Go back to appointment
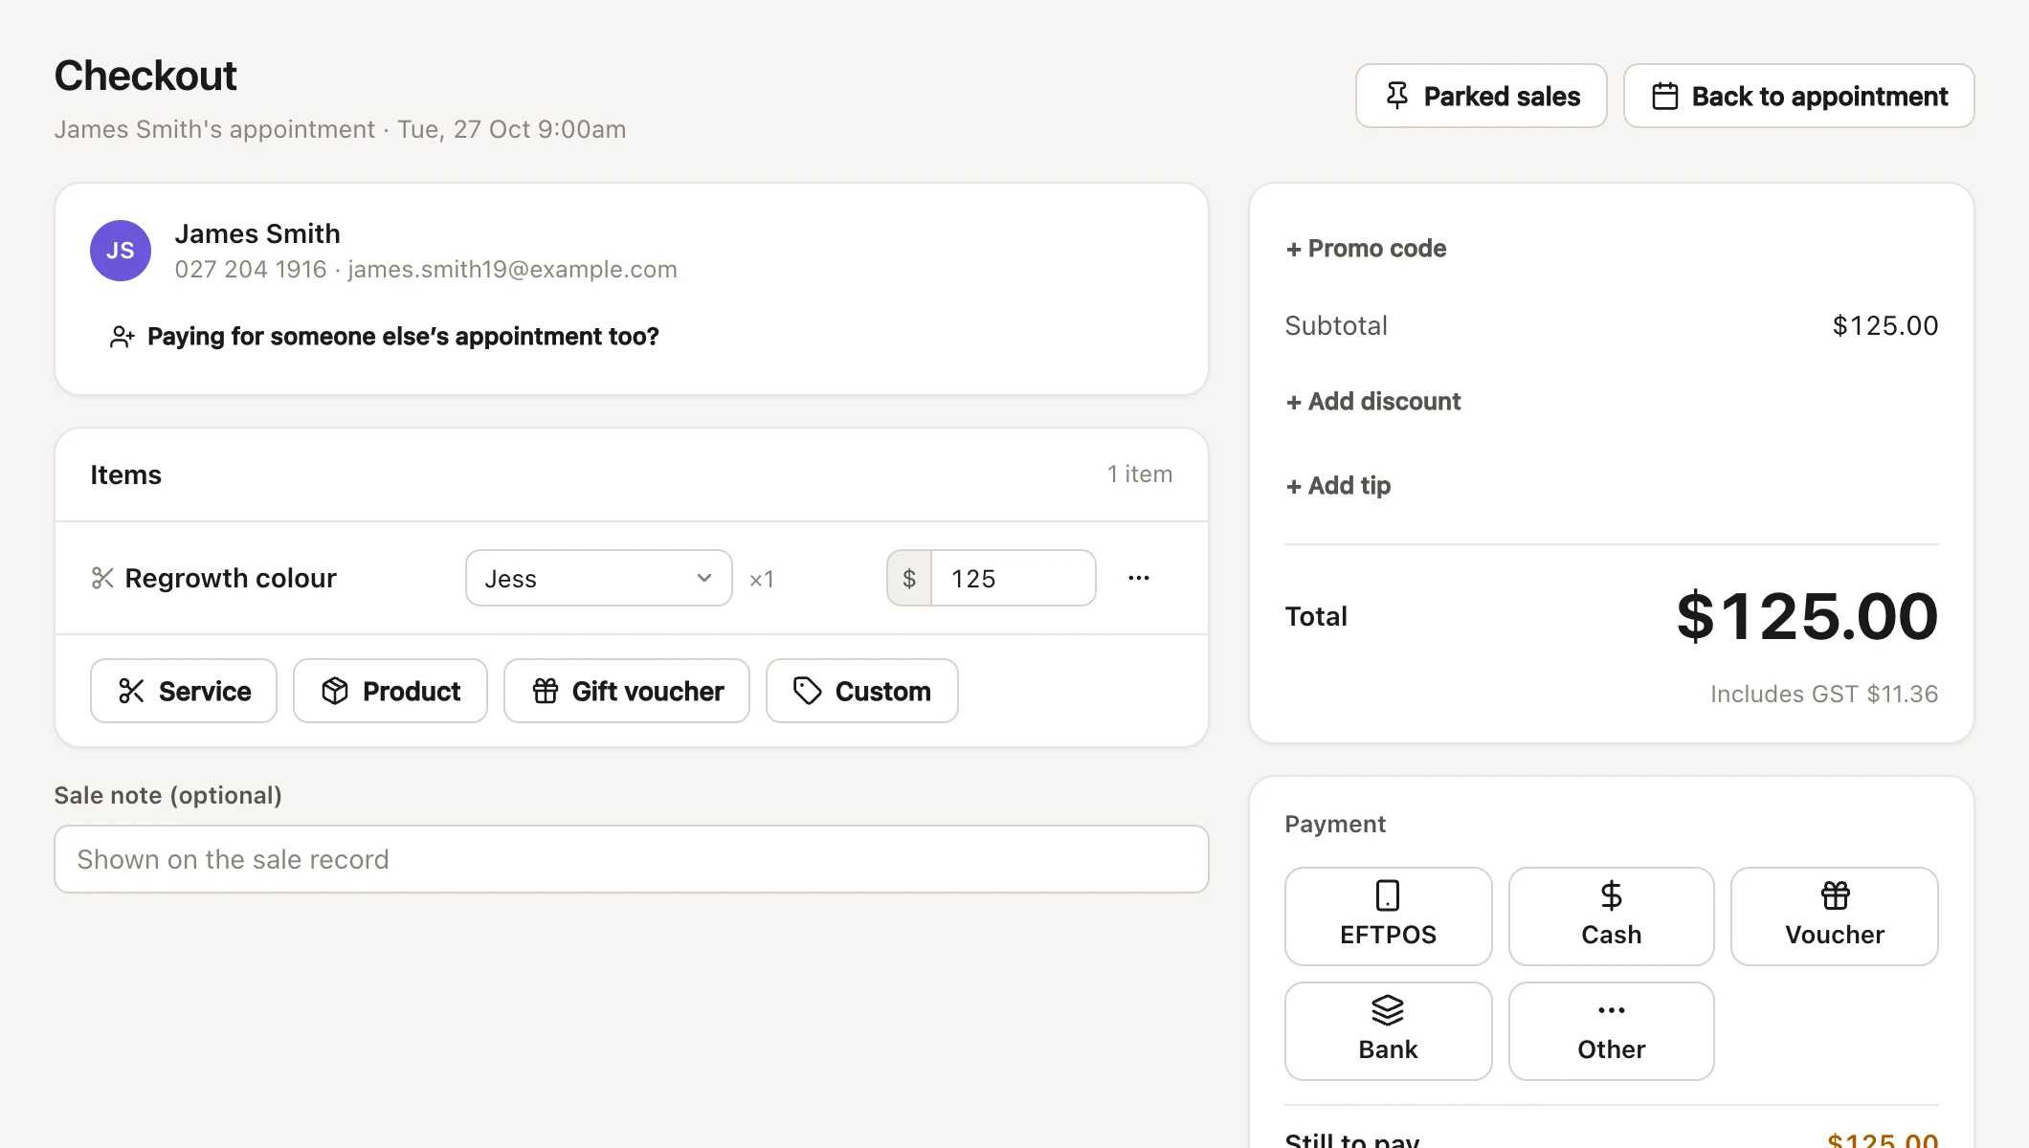This screenshot has height=1148, width=2029. point(1799,96)
